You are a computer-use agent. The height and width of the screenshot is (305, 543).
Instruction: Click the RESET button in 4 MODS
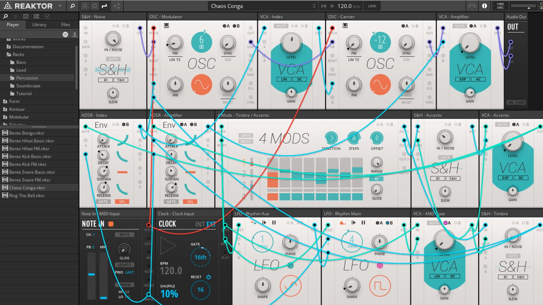pyautogui.click(x=246, y=142)
